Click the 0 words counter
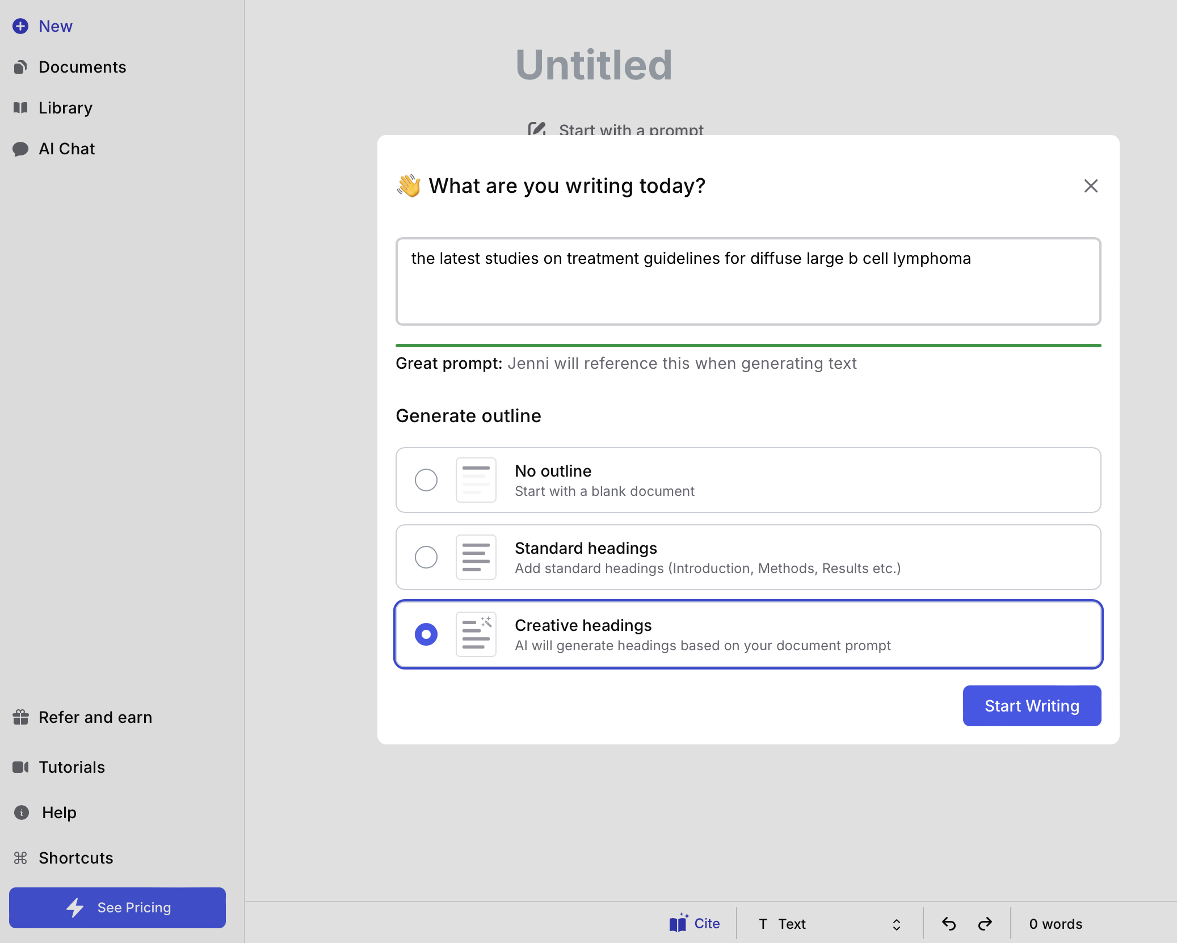Screen dimensions: 1177x943 point(1056,924)
